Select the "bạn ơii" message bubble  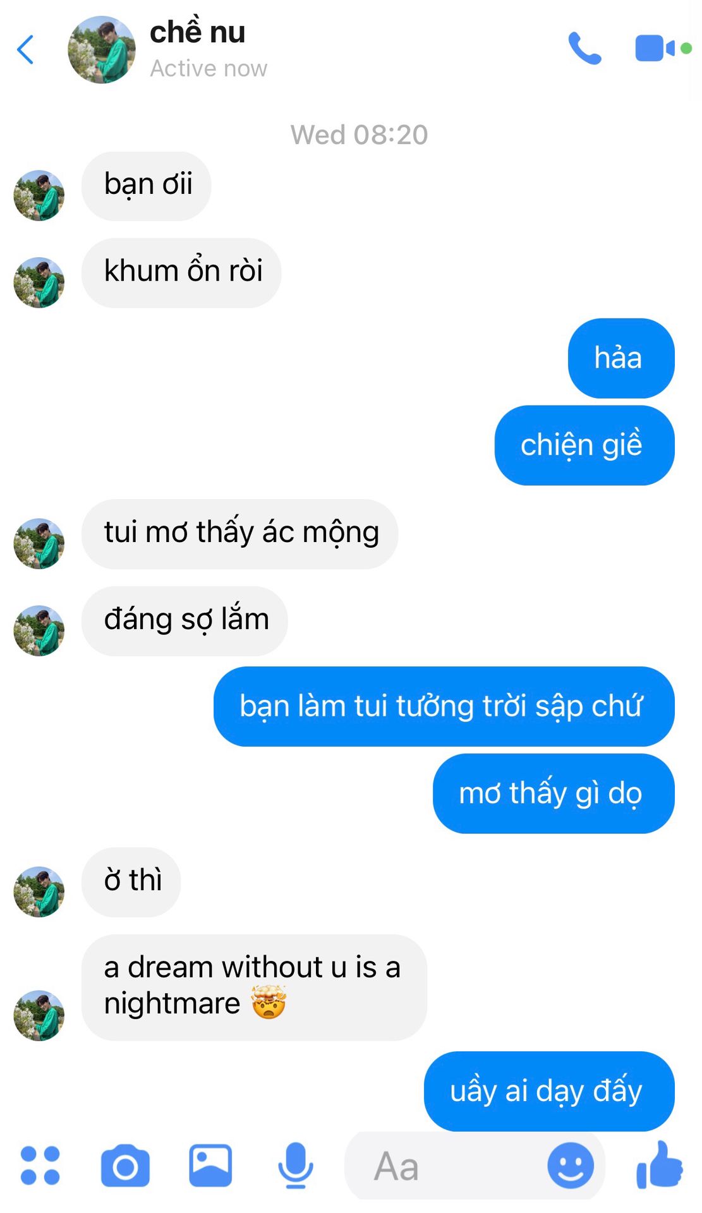pyautogui.click(x=147, y=186)
